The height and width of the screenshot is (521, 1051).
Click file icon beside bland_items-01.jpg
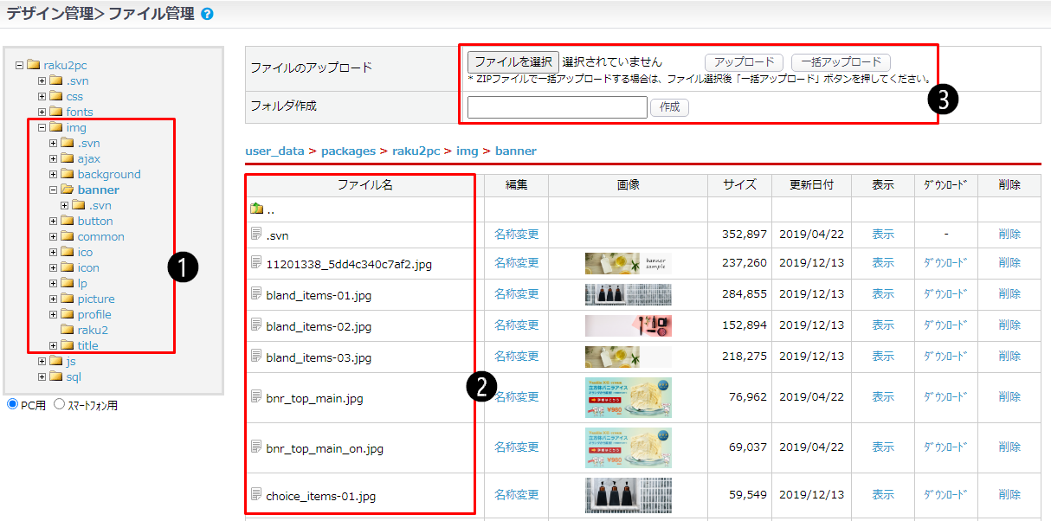pyautogui.click(x=256, y=294)
